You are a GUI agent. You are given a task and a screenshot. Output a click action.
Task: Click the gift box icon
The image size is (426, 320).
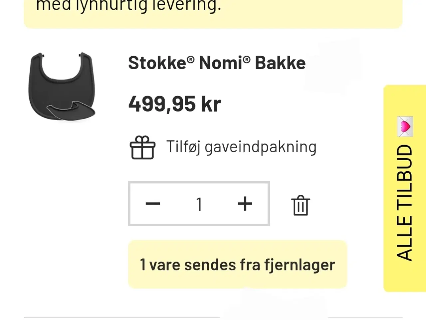[142, 147]
